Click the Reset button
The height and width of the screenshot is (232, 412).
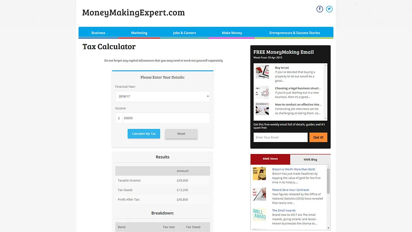coord(181,134)
